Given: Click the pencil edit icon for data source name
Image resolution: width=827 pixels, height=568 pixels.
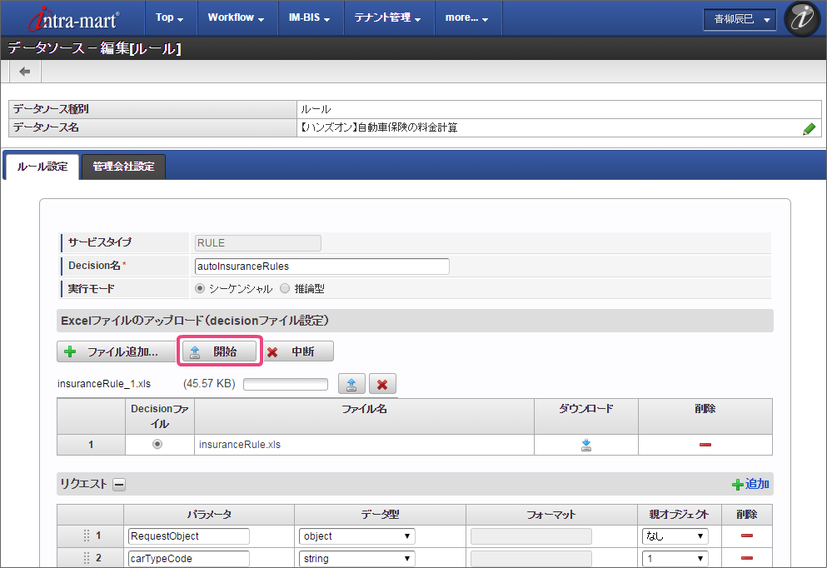Looking at the screenshot, I should pos(809,128).
